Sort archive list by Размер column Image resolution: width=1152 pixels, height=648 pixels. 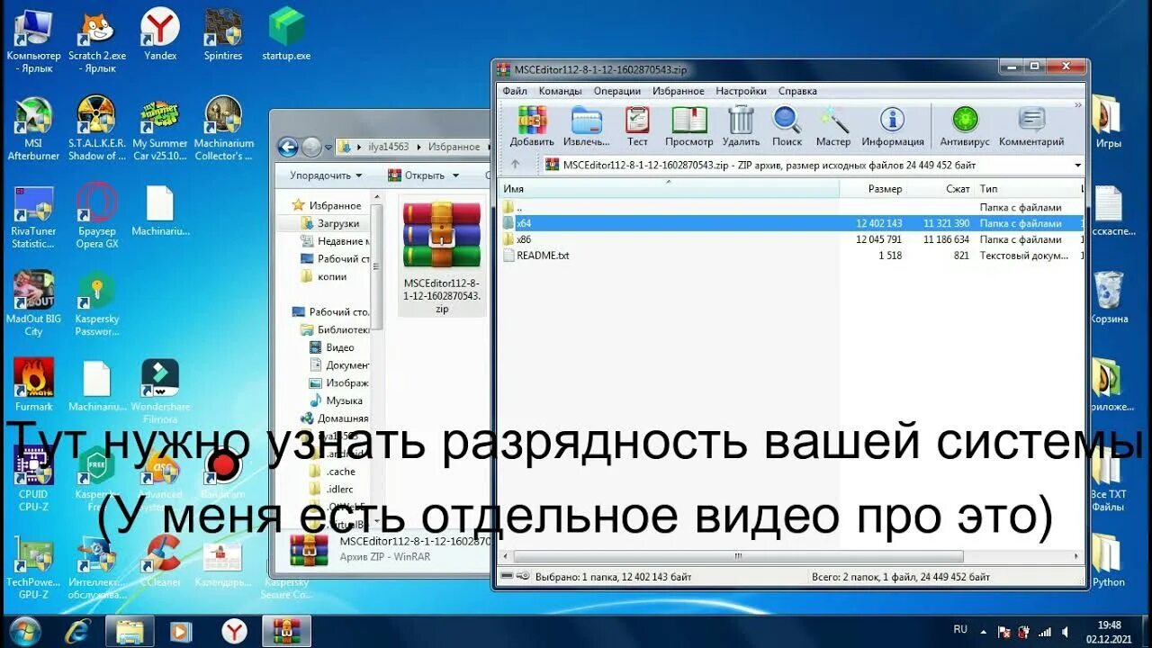pos(872,189)
